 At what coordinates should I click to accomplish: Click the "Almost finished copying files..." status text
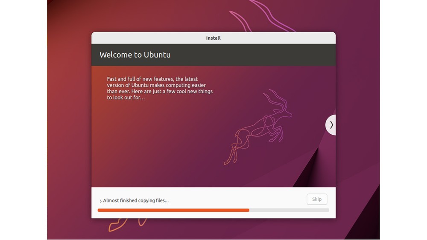tap(136, 201)
